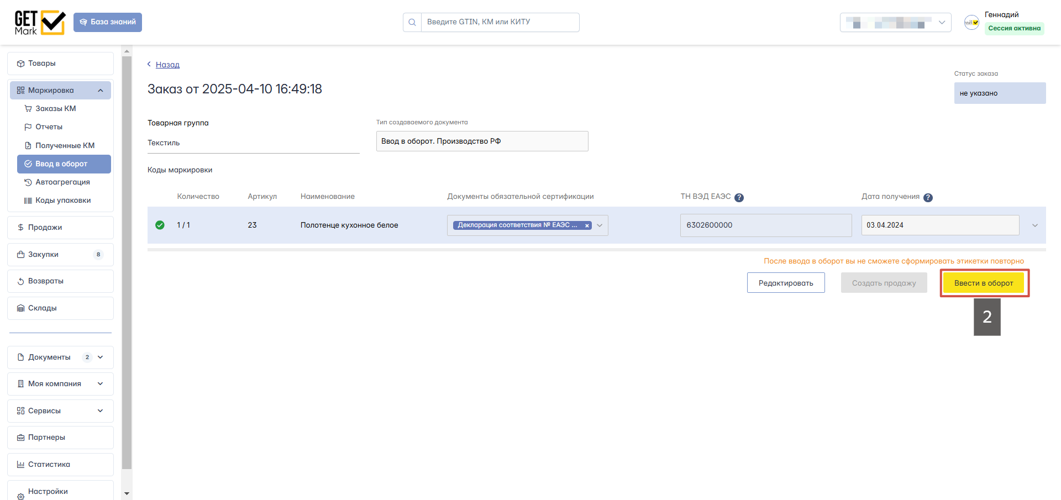Click the dollar icon beside Продажи

[x=21, y=228]
